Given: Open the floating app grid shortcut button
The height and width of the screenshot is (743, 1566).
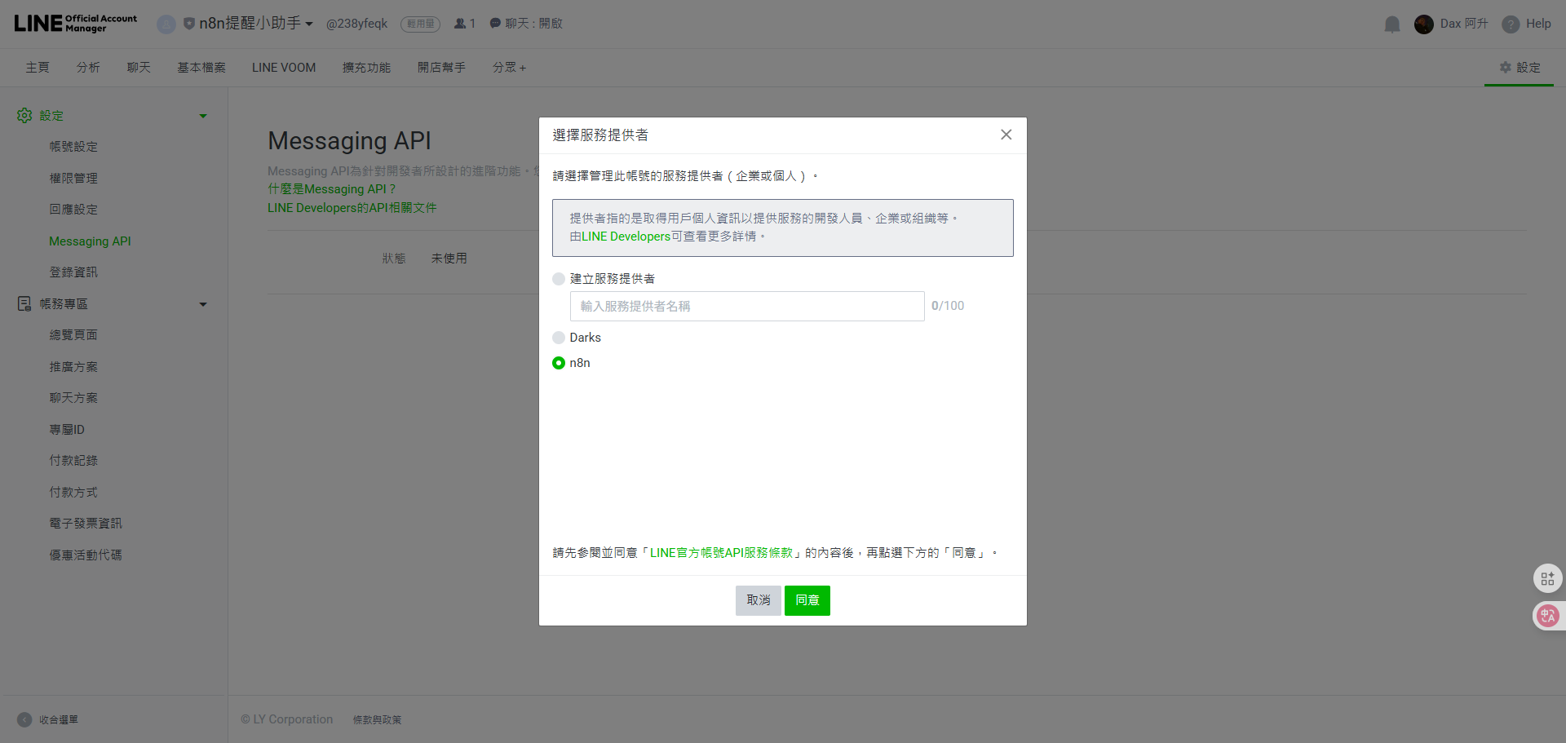Looking at the screenshot, I should (x=1547, y=578).
